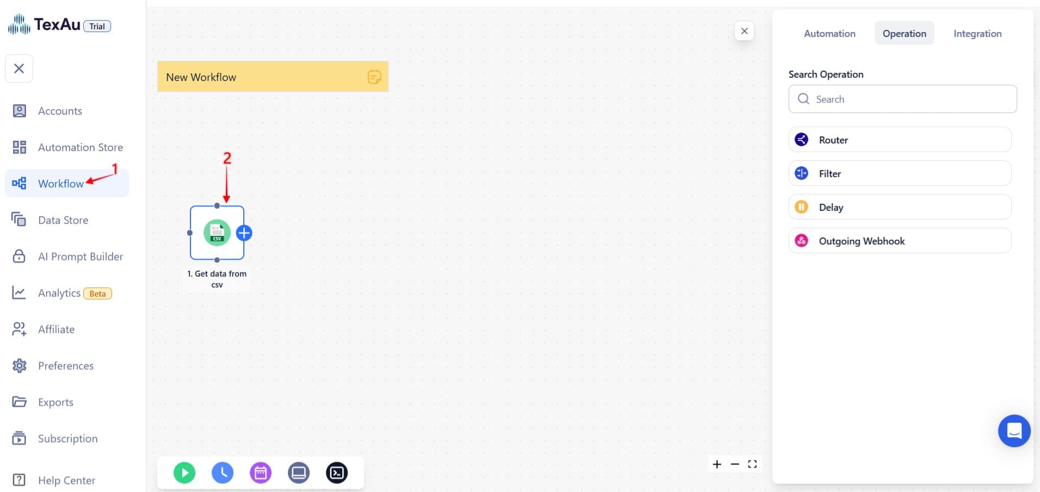The height and width of the screenshot is (492, 1040).
Task: Click the desktop monitor icon in bottom toolbar
Action: point(299,472)
